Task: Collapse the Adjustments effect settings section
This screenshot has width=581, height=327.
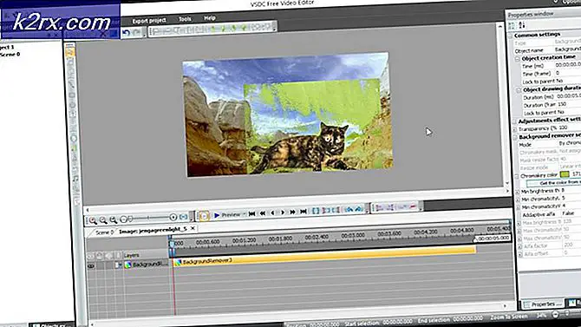Action: 514,121
